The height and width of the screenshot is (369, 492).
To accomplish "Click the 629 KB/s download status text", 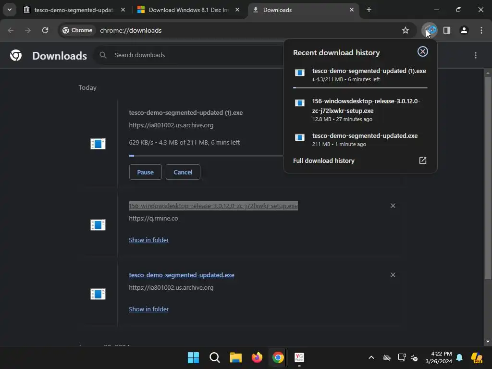I will [x=184, y=142].
